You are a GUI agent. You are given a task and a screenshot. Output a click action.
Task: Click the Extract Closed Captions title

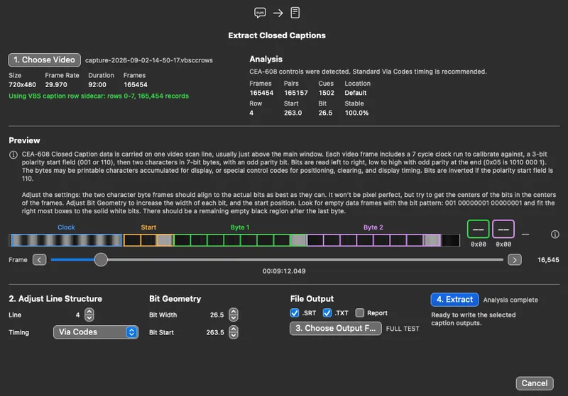277,35
